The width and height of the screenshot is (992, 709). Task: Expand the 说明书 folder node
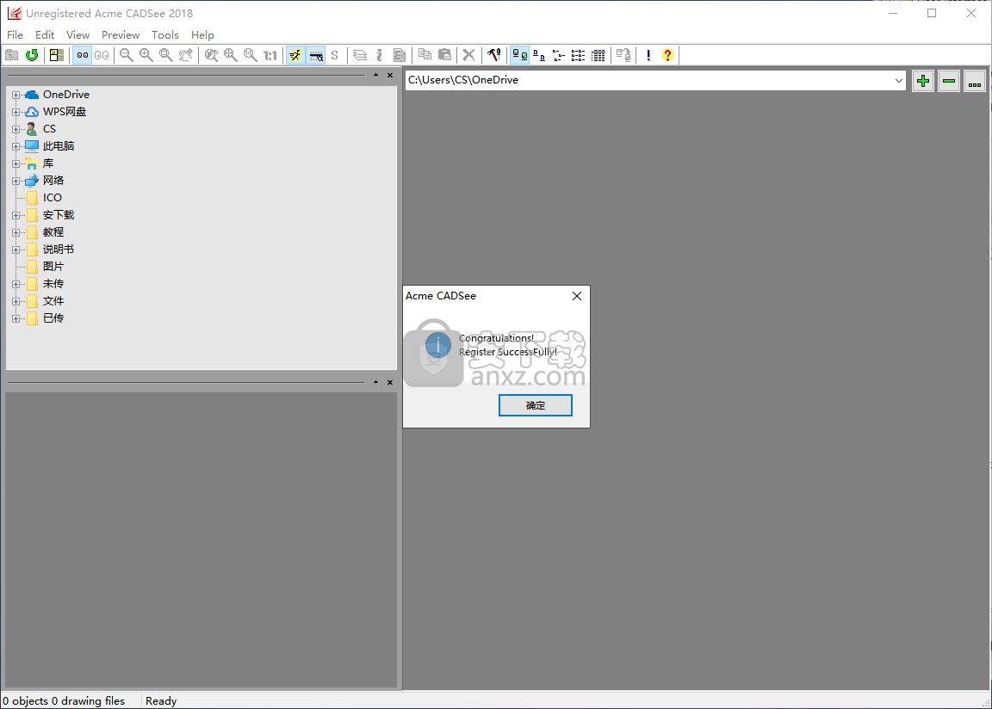[15, 250]
